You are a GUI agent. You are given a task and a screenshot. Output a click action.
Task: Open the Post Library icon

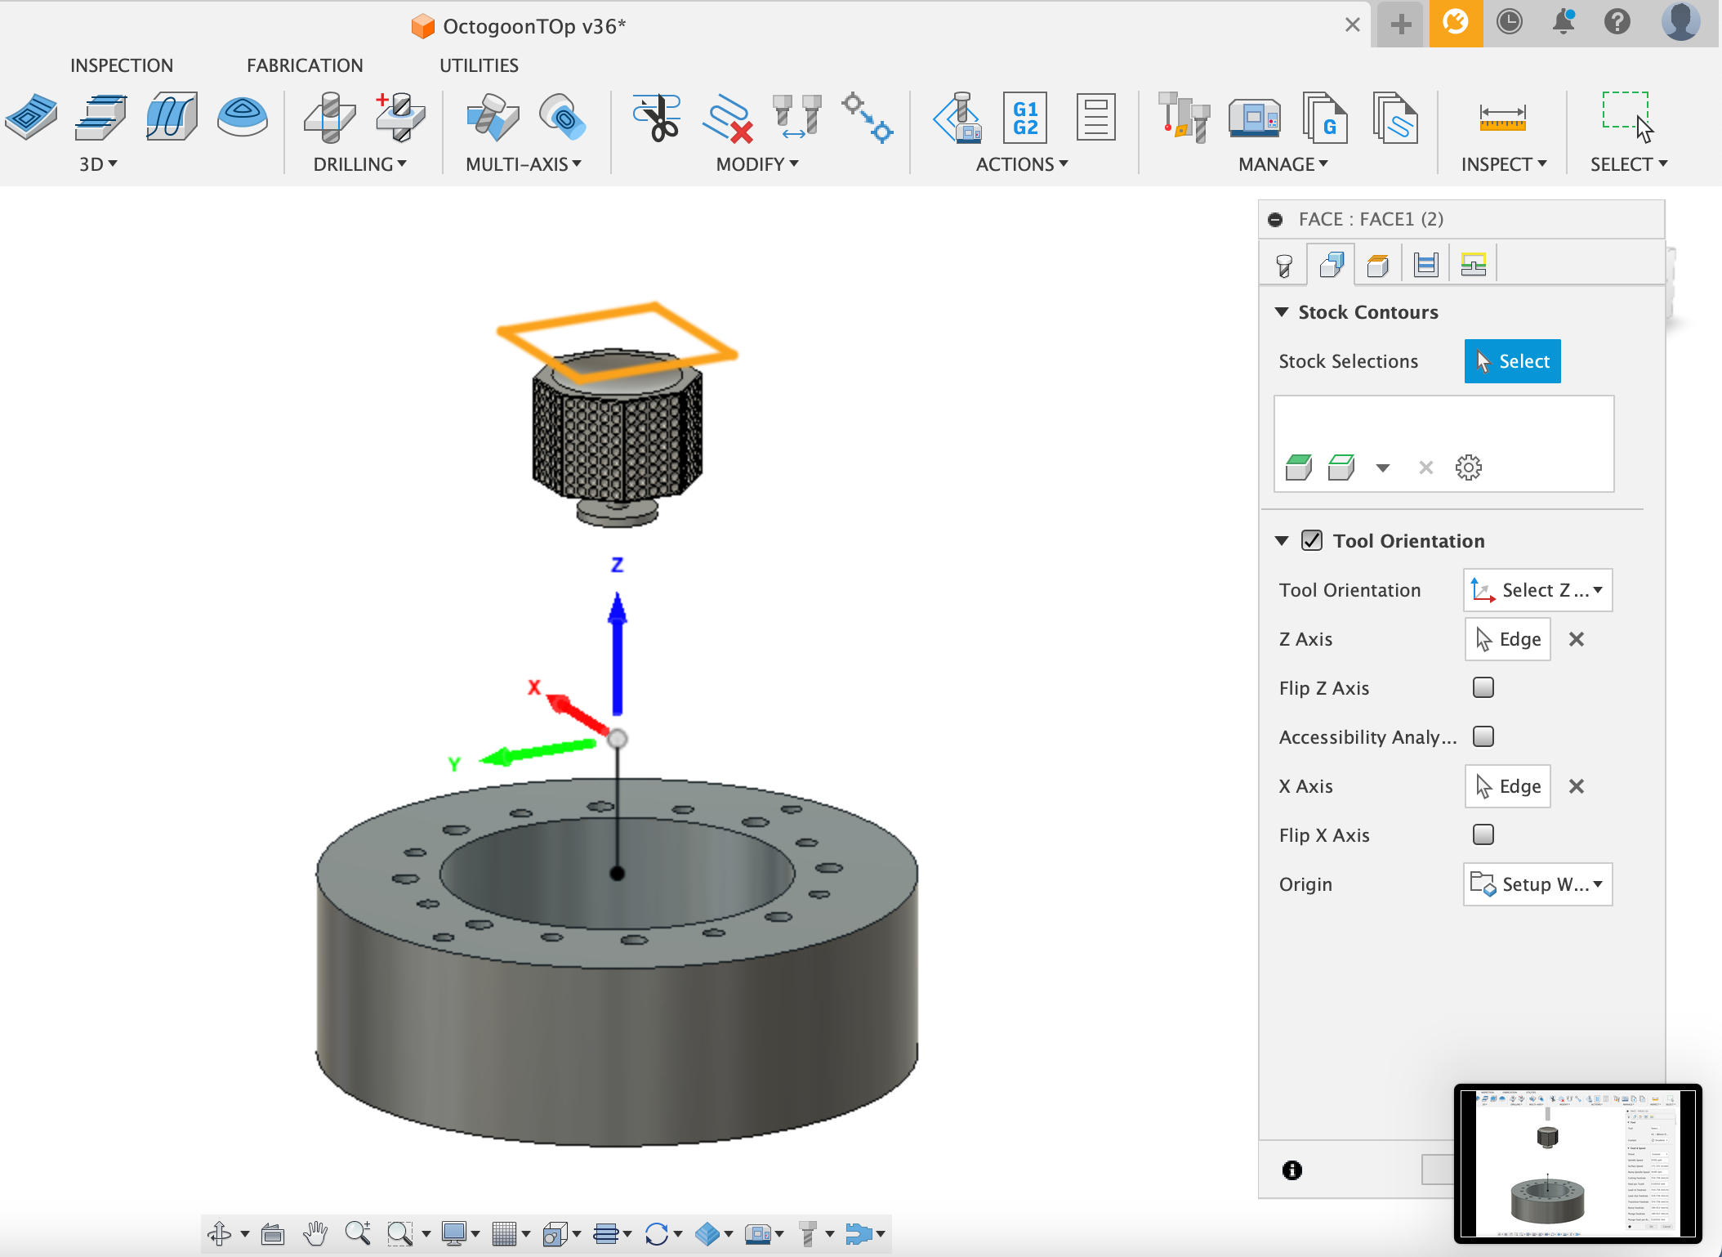pos(1325,117)
